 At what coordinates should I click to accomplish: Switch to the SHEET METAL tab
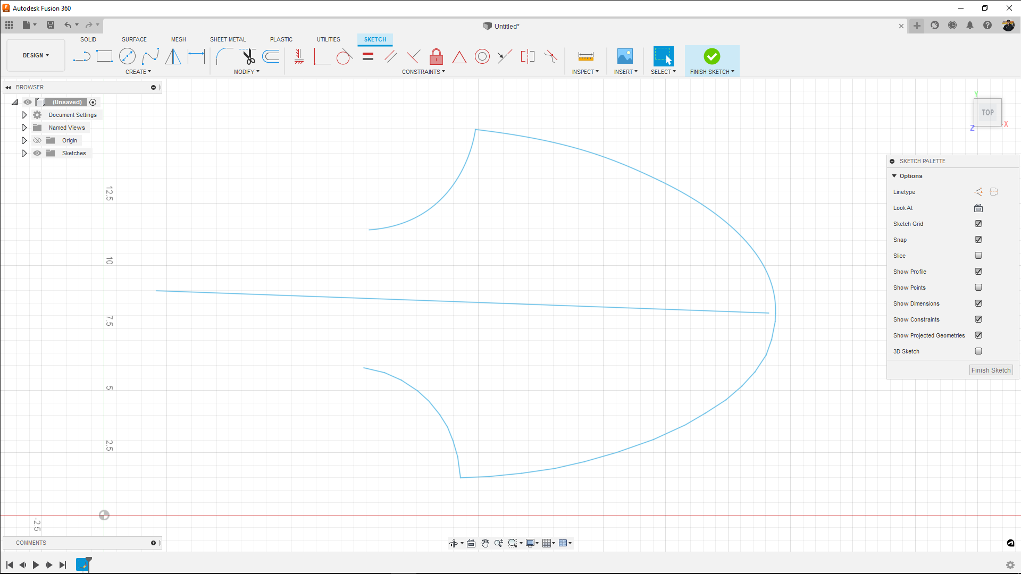(228, 39)
